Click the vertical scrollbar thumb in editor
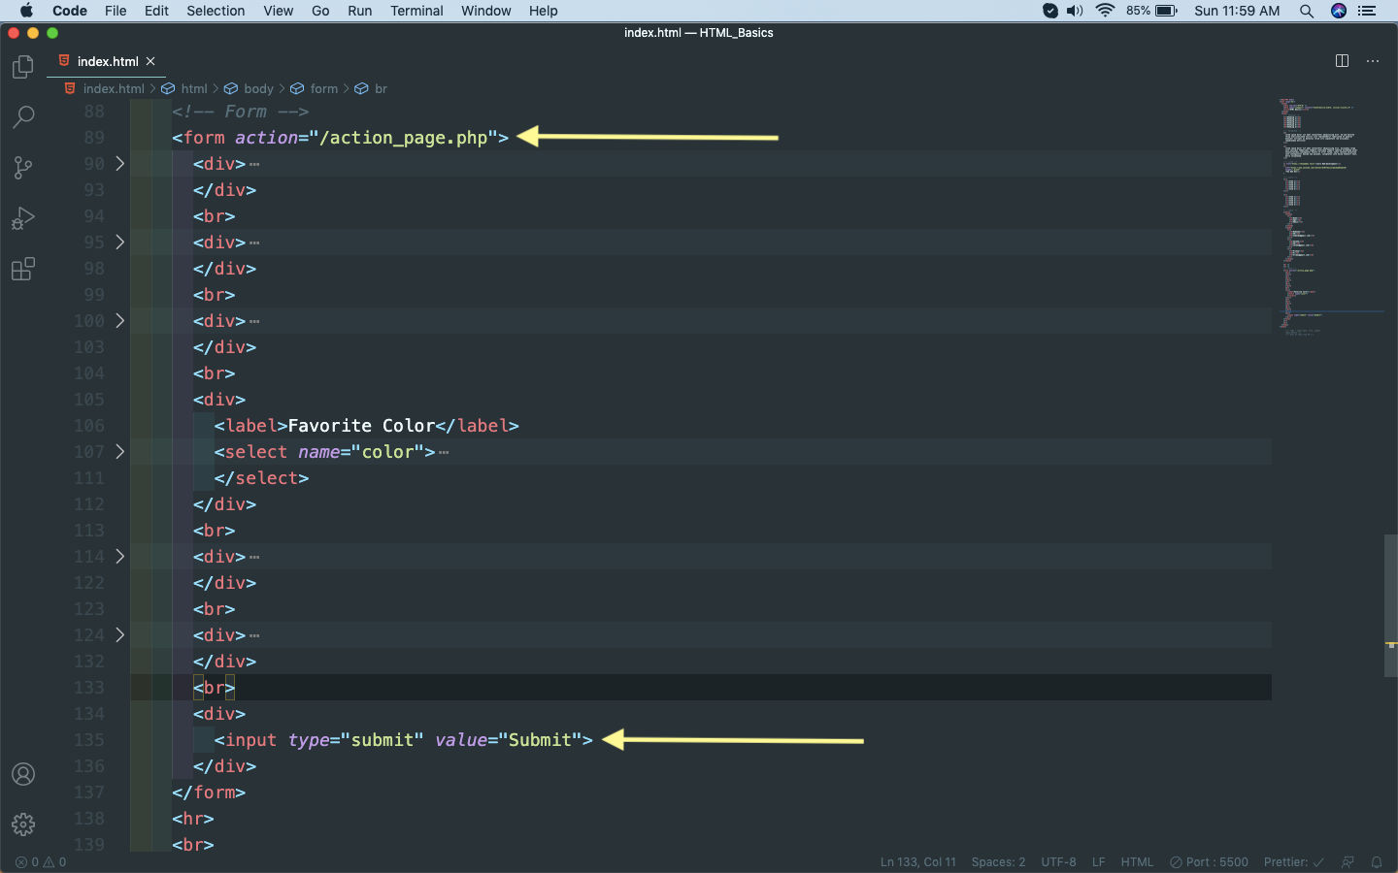Screen dimensions: 1398x873 coord(1390,605)
